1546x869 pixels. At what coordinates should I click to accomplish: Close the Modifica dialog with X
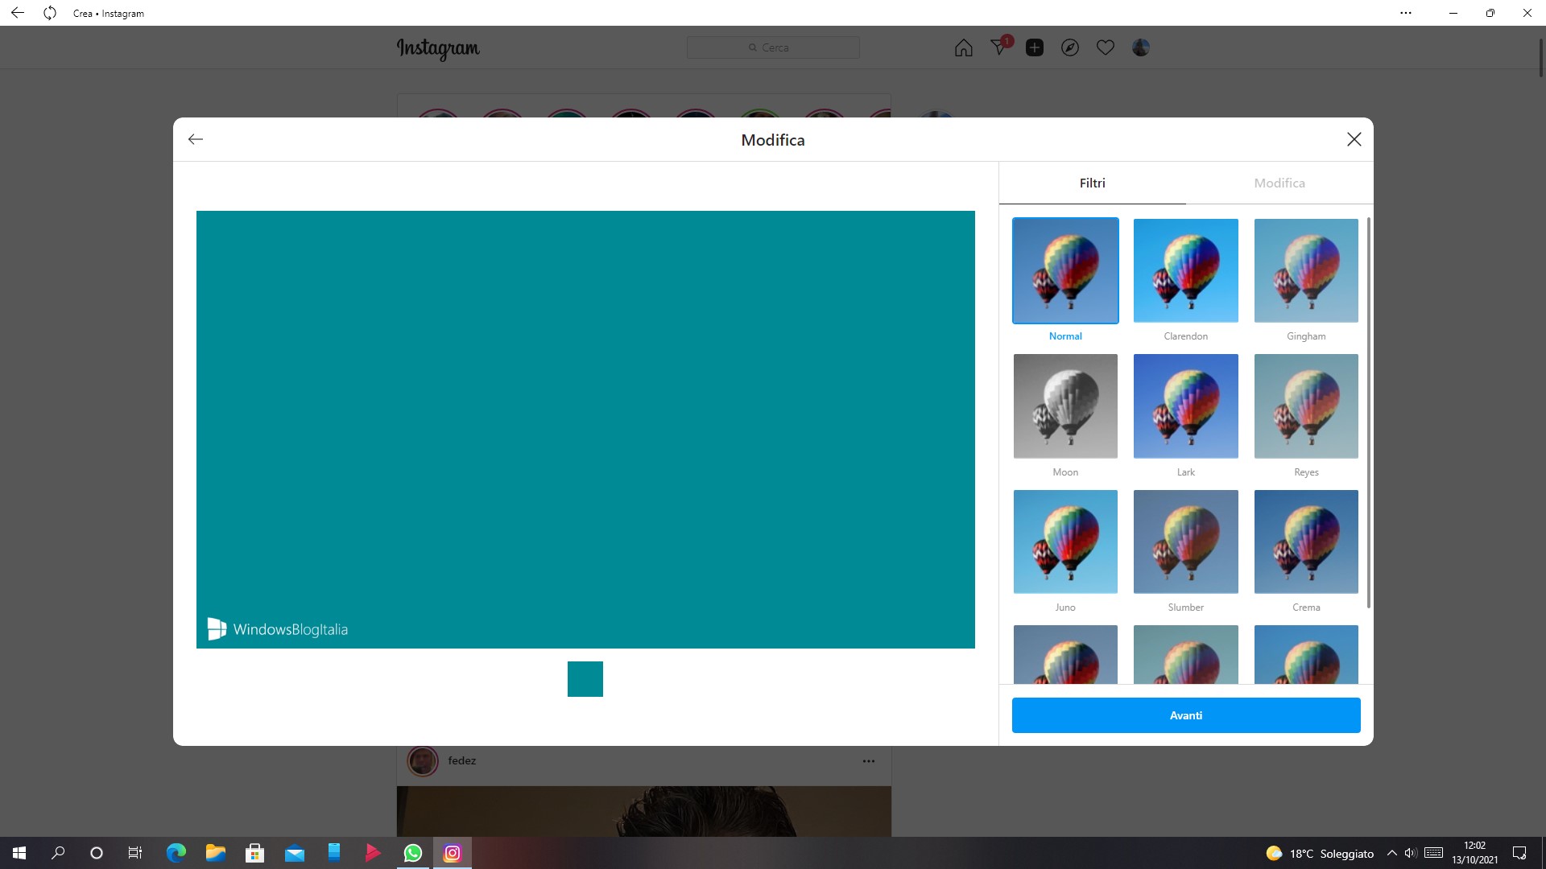point(1354,139)
